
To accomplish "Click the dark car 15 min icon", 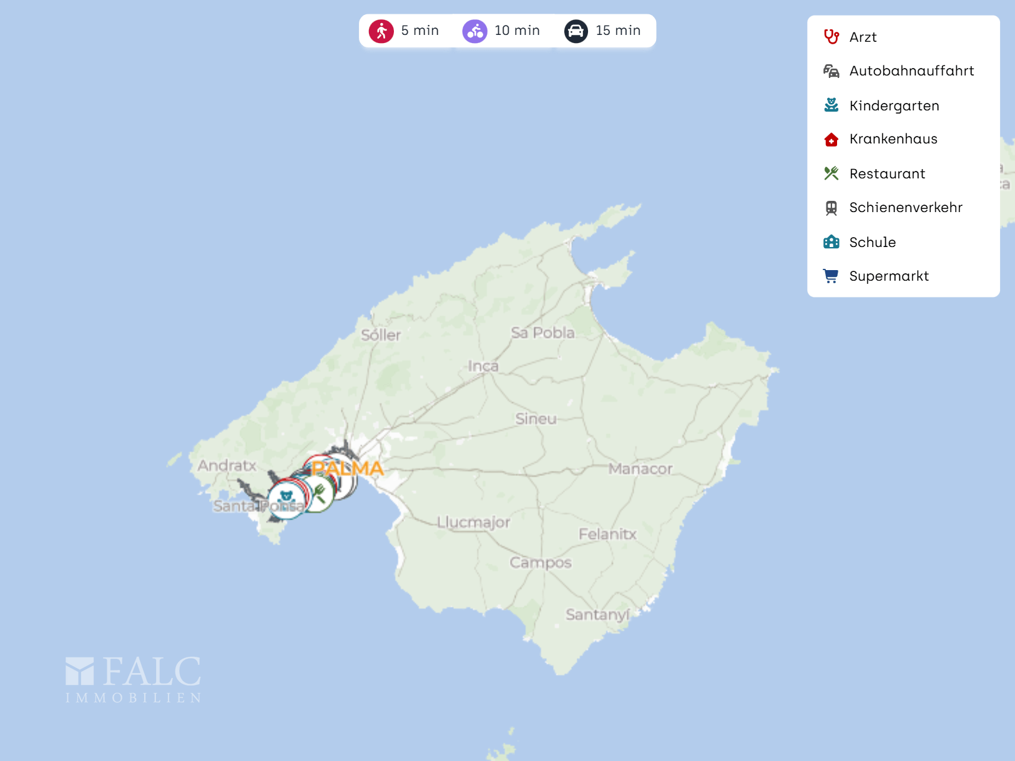I will pyautogui.click(x=576, y=31).
